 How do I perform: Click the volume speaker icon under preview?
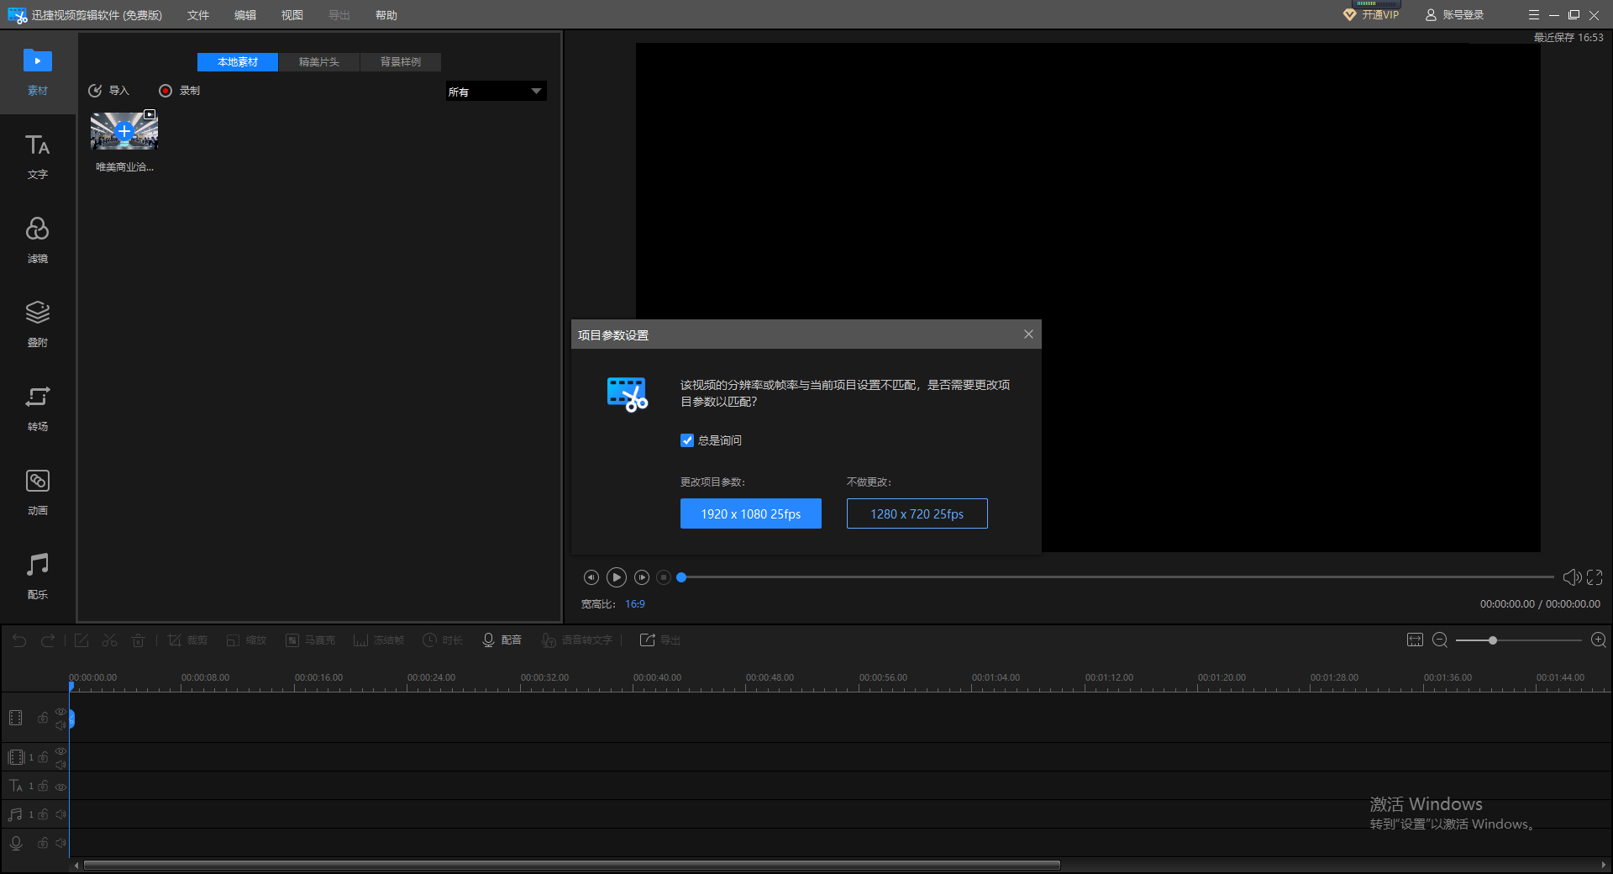point(1572,577)
